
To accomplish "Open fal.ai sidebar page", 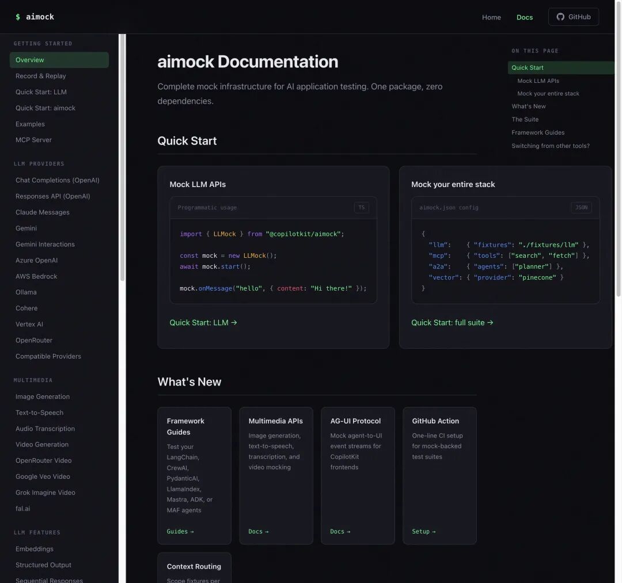I will click(59, 509).
